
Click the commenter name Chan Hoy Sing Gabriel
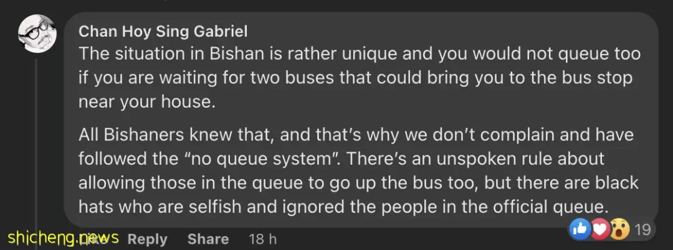point(163,31)
